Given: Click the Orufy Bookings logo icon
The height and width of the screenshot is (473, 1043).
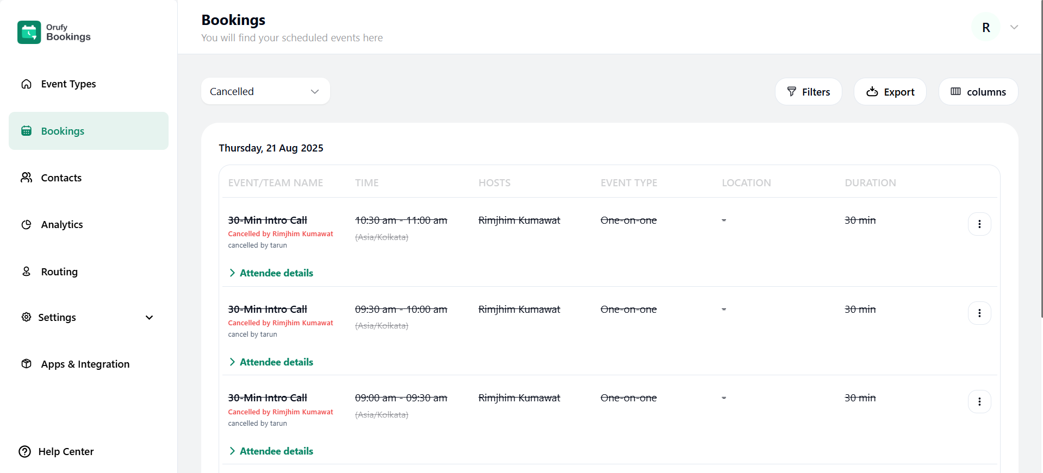Looking at the screenshot, I should pyautogui.click(x=29, y=32).
